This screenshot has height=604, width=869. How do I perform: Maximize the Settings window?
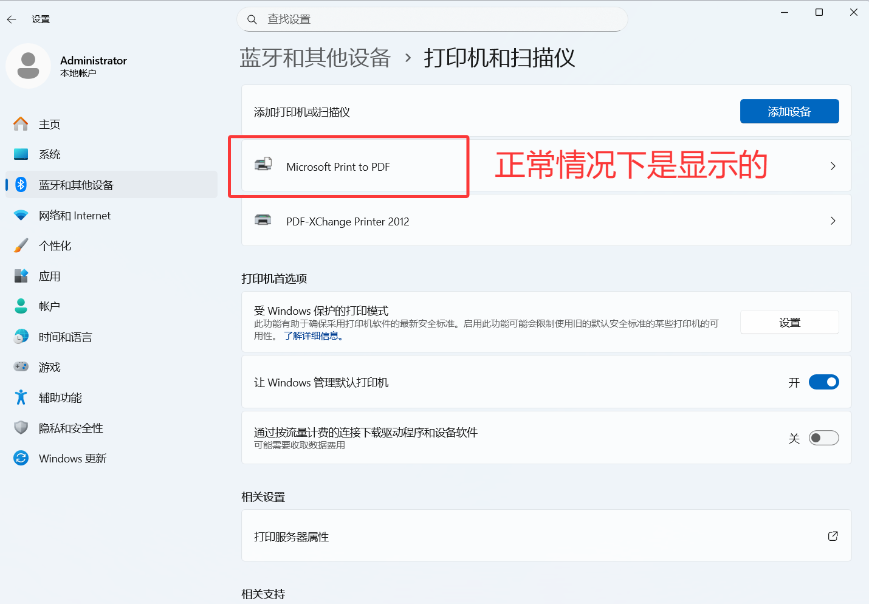click(x=819, y=12)
